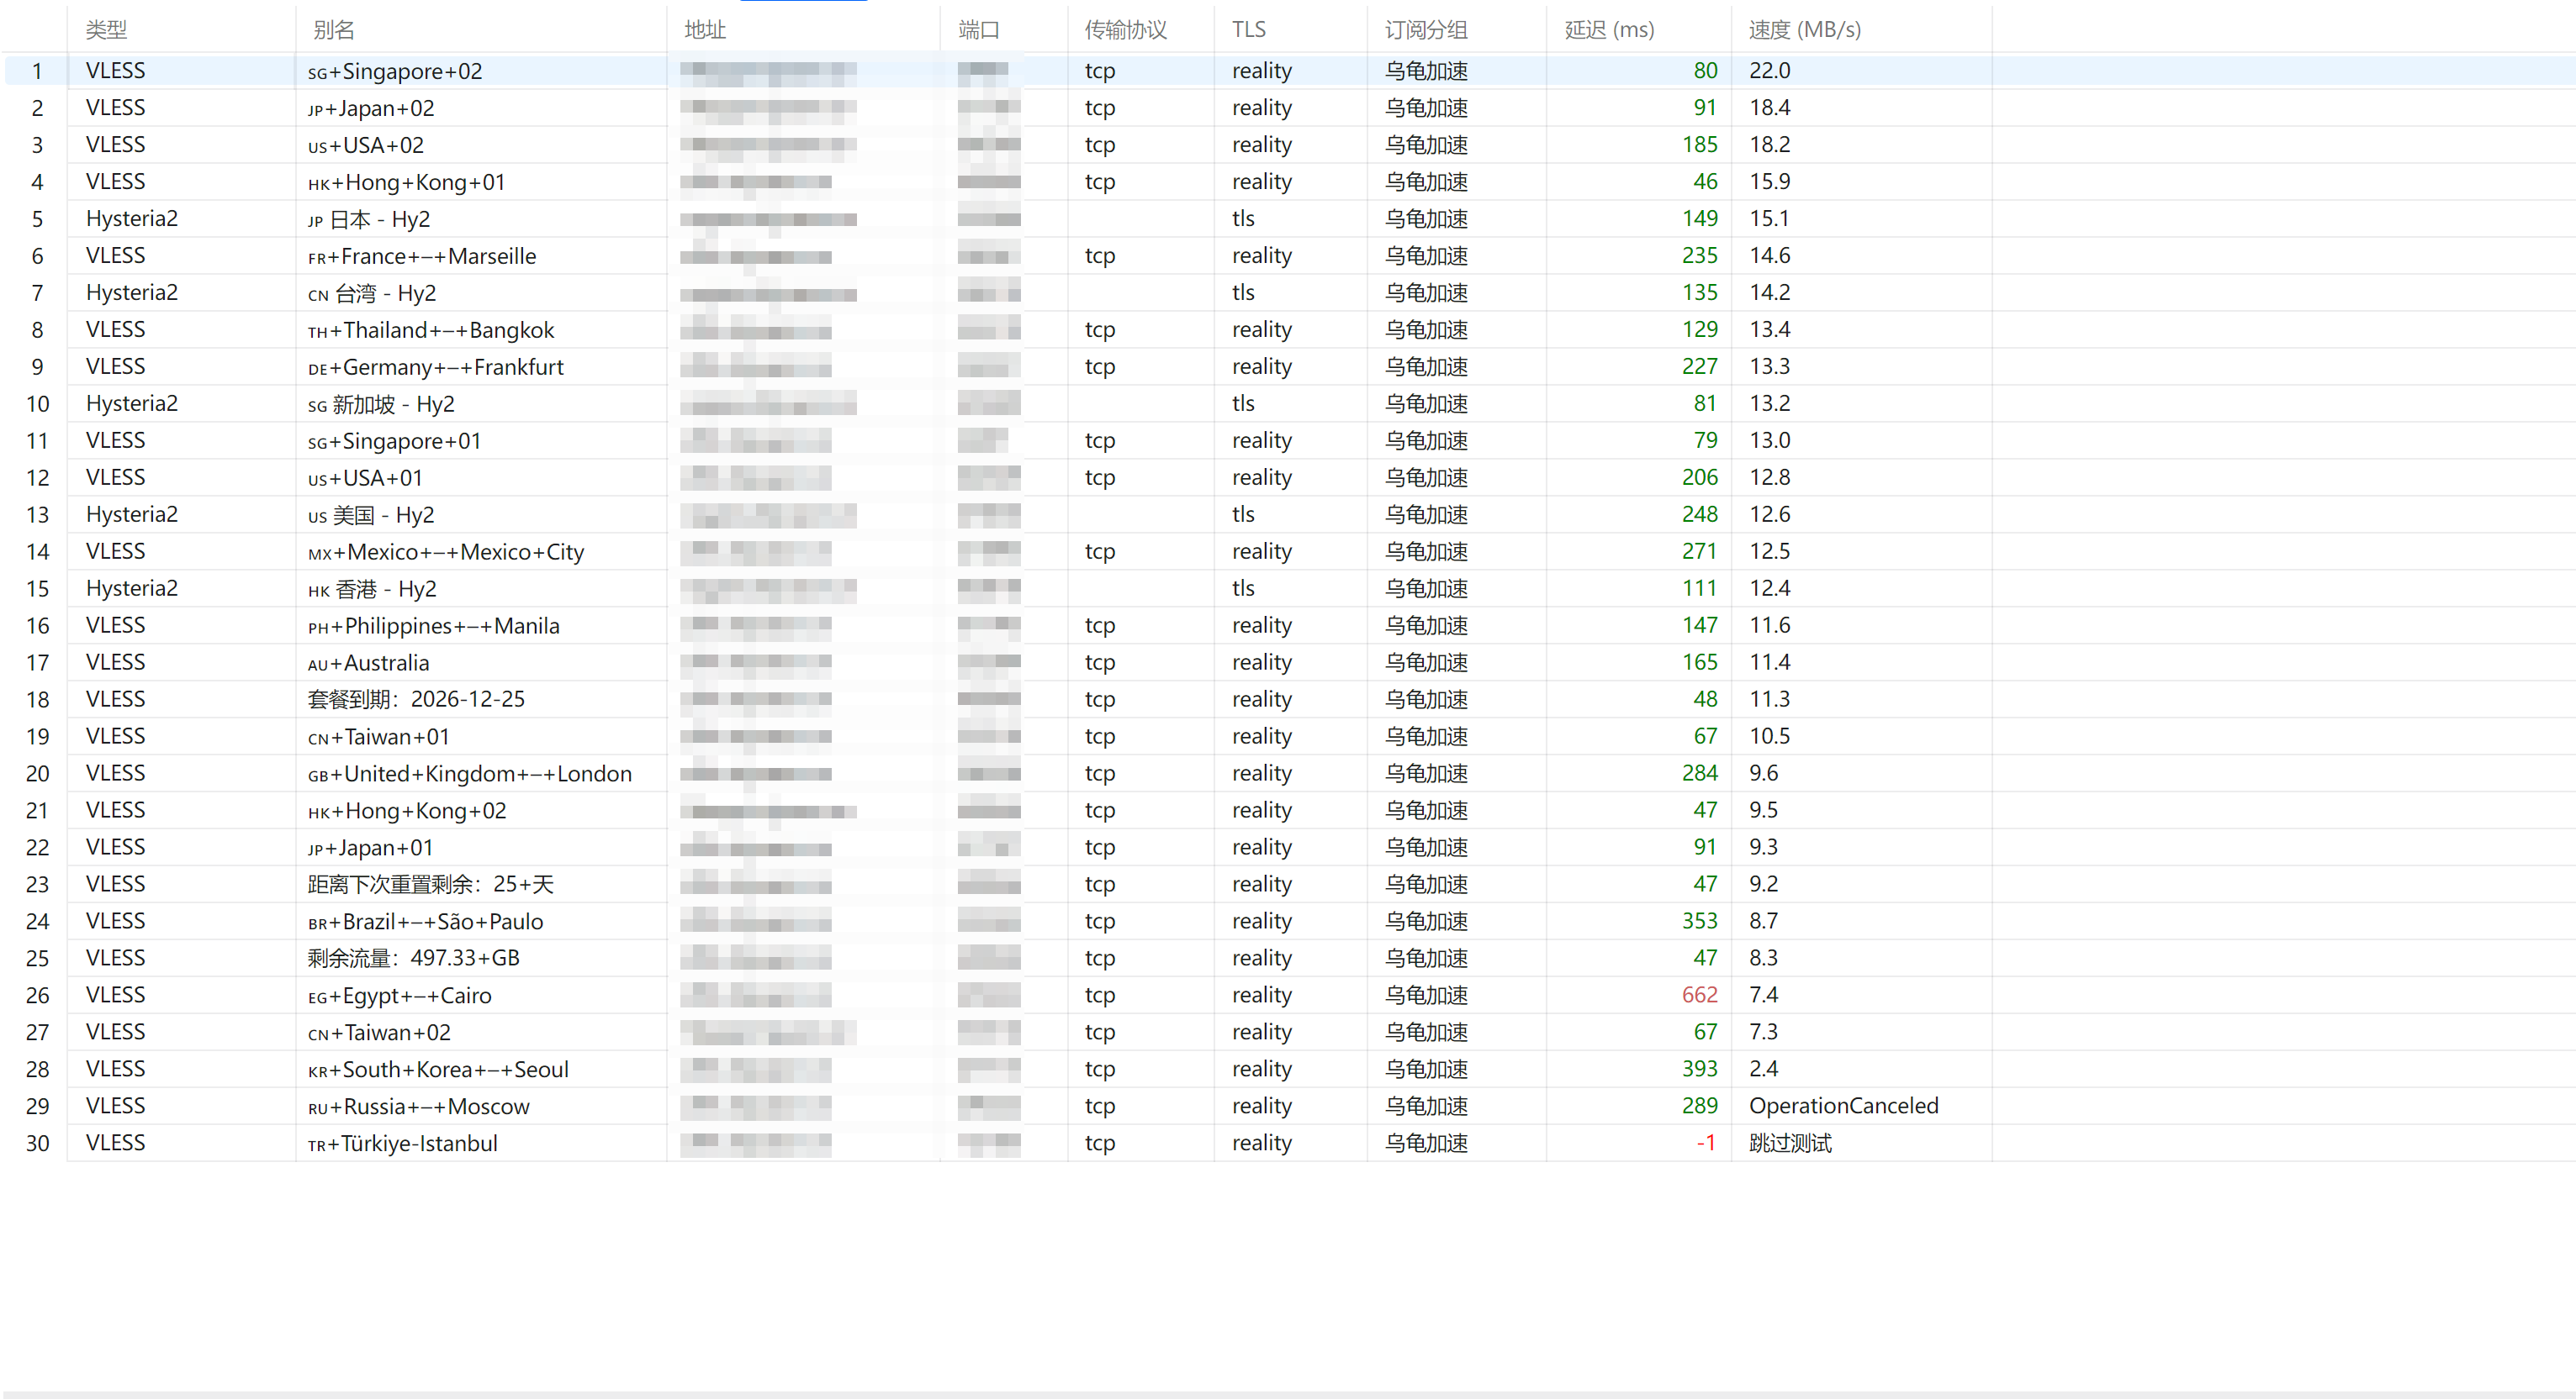Click the 端口 column header
The image size is (2576, 1399).
[1004, 30]
